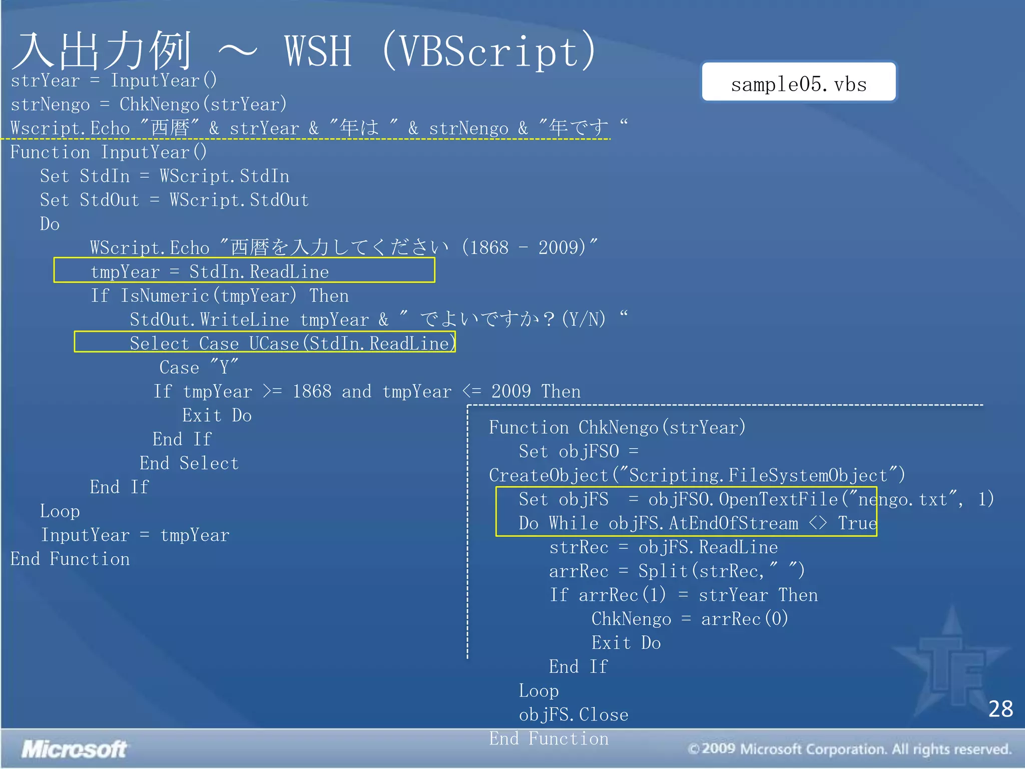Click 'Set objFSO =' line
This screenshot has height=769, width=1025.
tap(579, 451)
